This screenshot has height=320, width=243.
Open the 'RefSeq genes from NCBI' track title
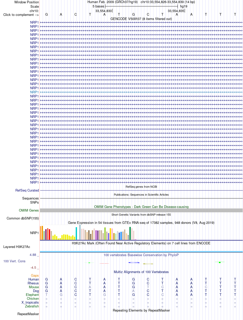coord(141,187)
